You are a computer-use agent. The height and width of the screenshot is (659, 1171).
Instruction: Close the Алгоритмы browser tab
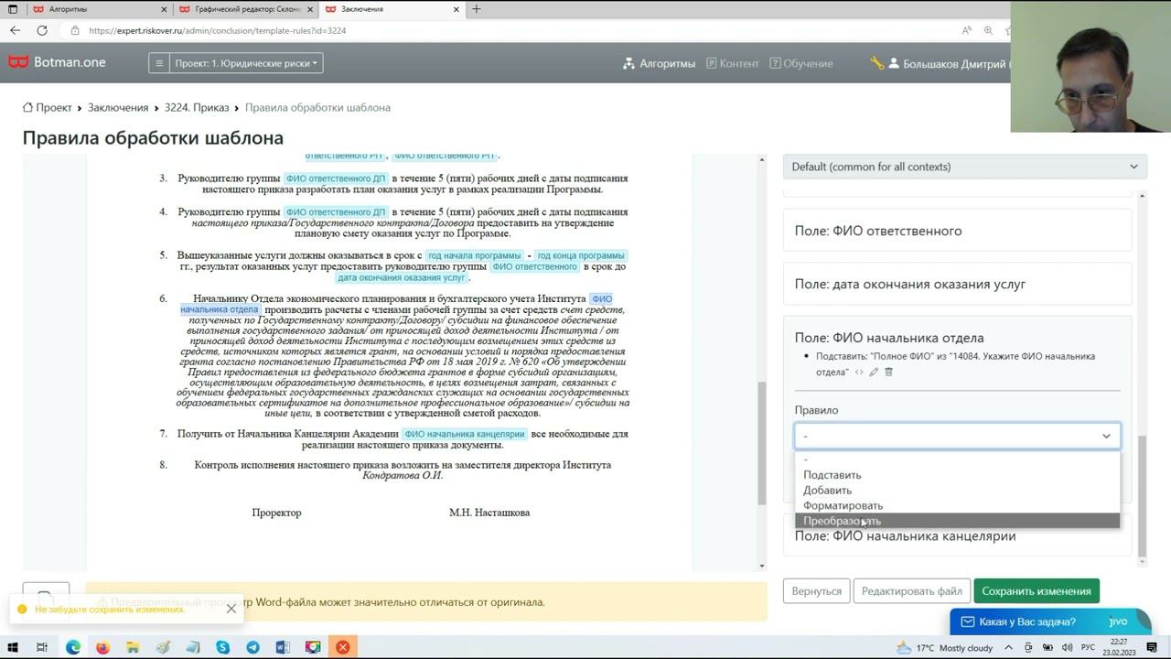point(165,9)
